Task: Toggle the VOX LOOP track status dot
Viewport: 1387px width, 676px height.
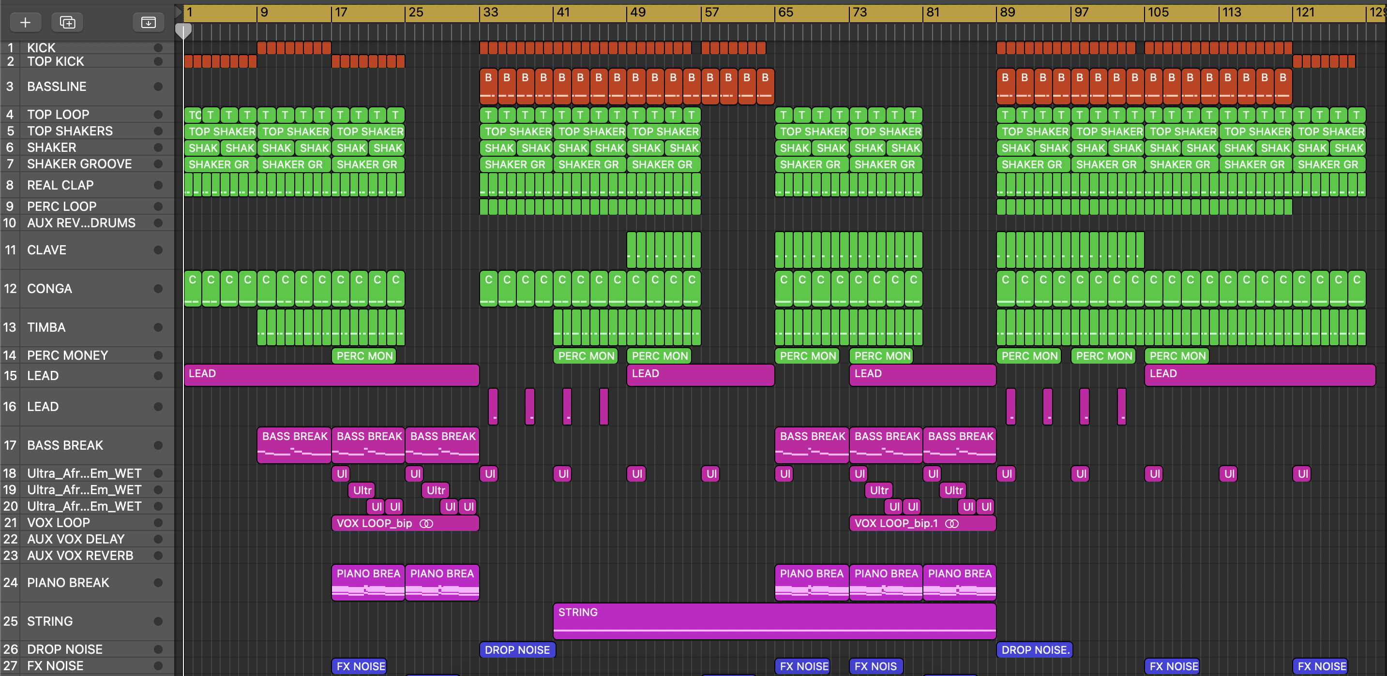Action: pyautogui.click(x=158, y=523)
